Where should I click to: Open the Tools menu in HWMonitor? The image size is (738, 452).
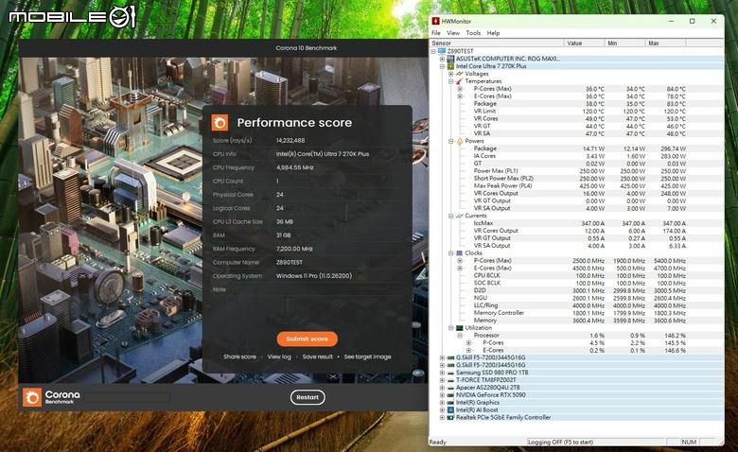click(473, 33)
